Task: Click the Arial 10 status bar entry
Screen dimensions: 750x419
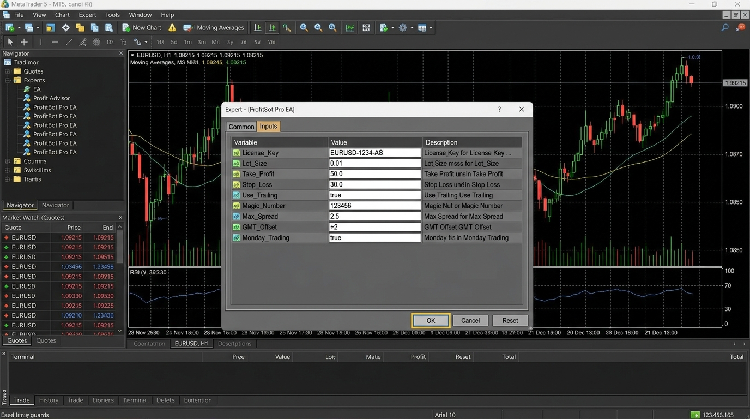Action: [445, 415]
